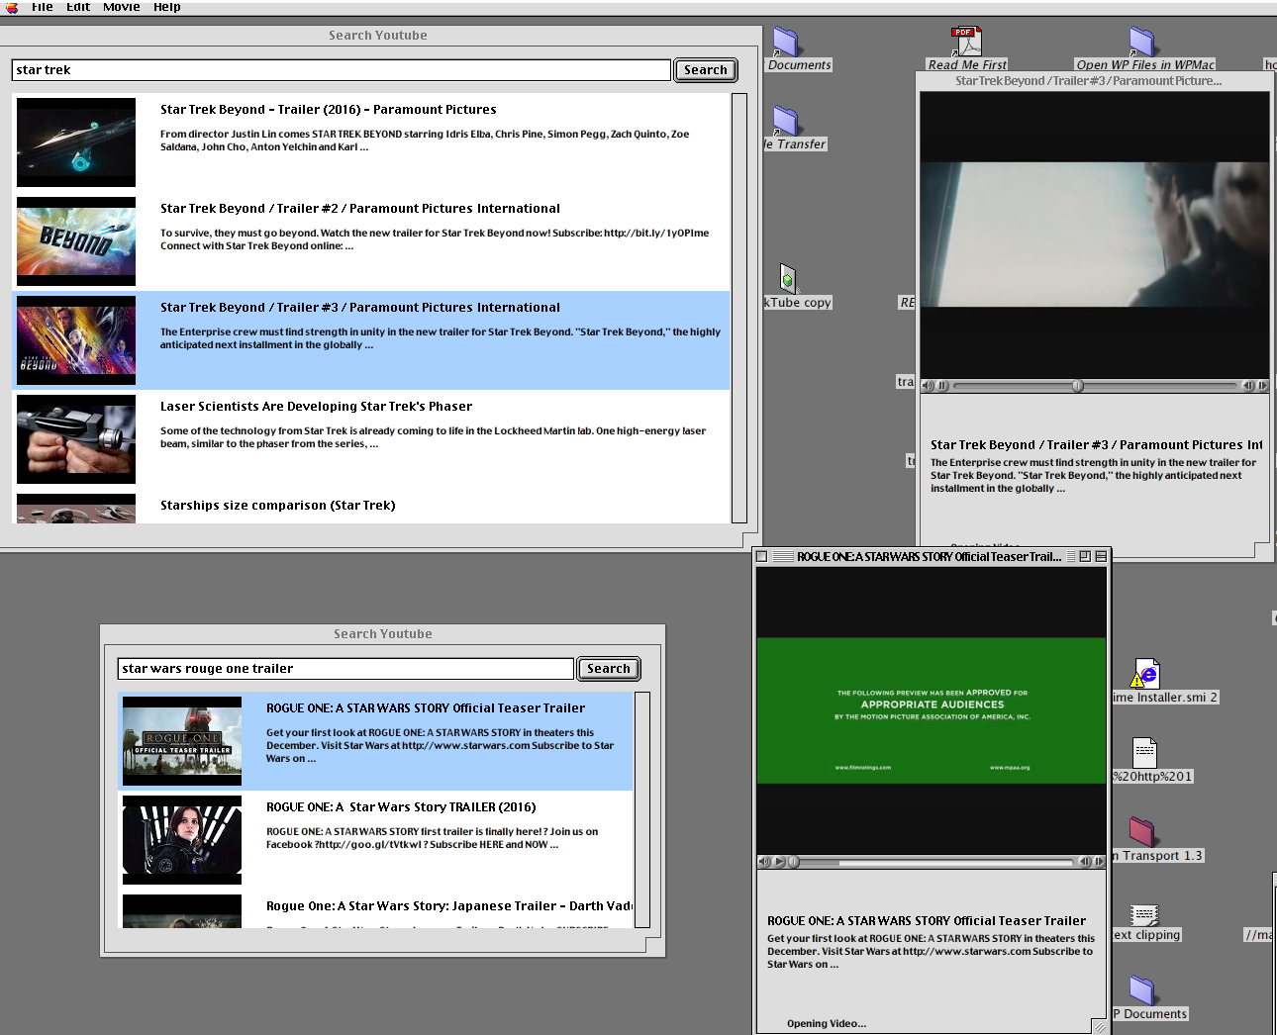This screenshot has width=1277, height=1035.
Task: Collapse the Rogue One window with windowshade box
Action: [1101, 557]
